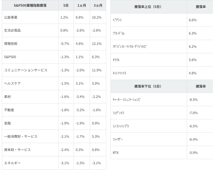213x173 pixels.
Task: Select the 騰落率下位（5日） section header
Action: (x=148, y=86)
